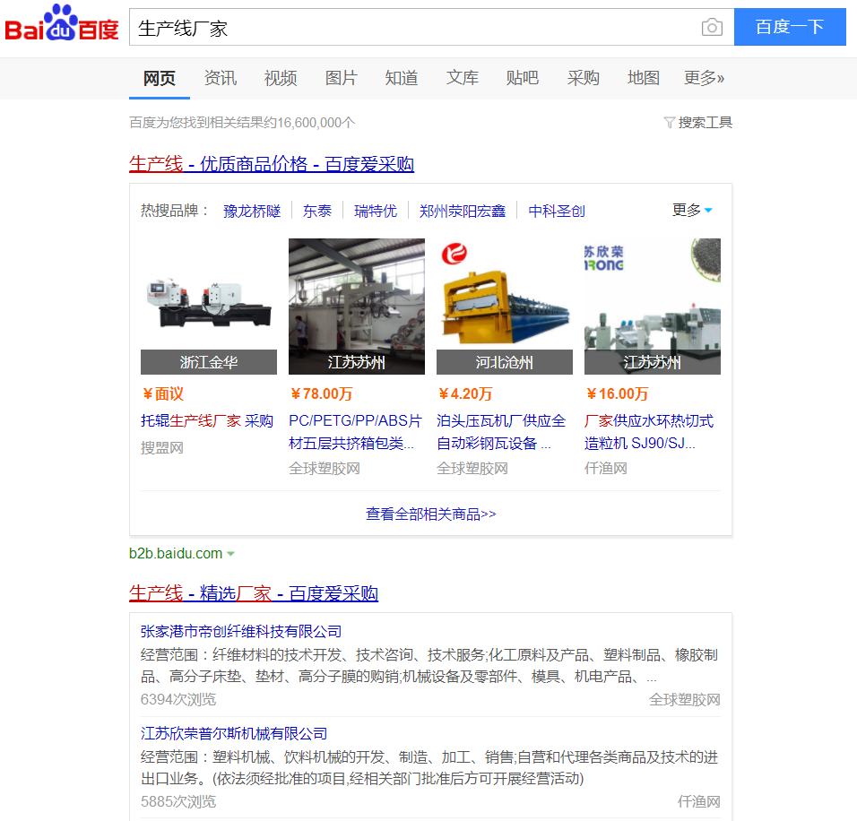857x821 pixels.
Task: Click the 6394次浏览 view count
Action: click(x=178, y=700)
